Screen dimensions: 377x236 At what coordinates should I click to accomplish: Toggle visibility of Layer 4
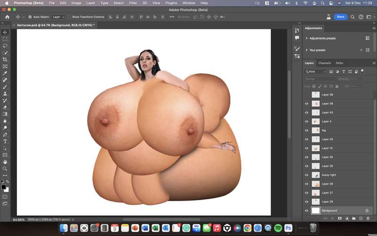click(x=307, y=121)
